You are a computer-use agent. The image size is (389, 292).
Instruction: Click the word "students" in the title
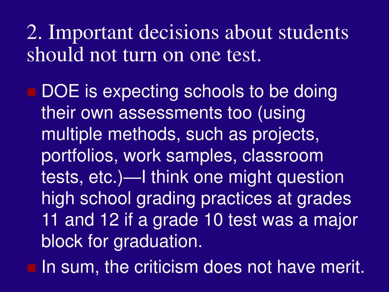tap(313, 32)
